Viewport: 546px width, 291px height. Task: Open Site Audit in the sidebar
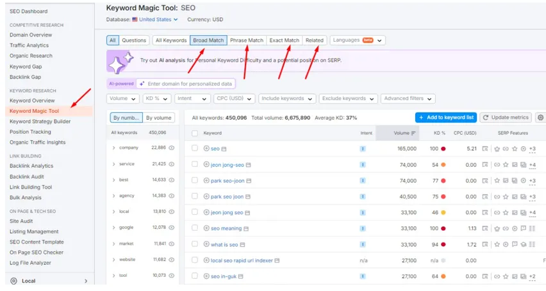(x=21, y=221)
